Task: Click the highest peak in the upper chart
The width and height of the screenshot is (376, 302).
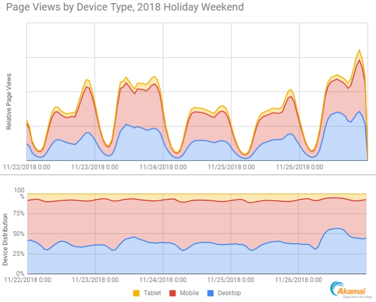Action: click(x=359, y=50)
